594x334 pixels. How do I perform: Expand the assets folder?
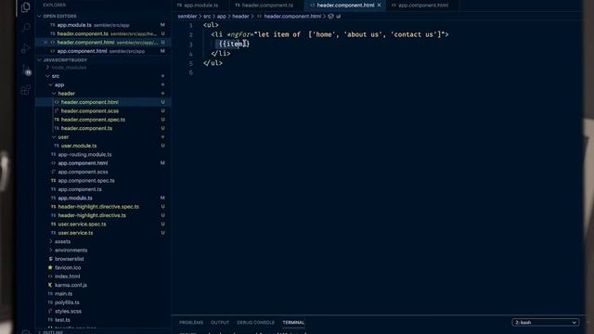coord(62,241)
